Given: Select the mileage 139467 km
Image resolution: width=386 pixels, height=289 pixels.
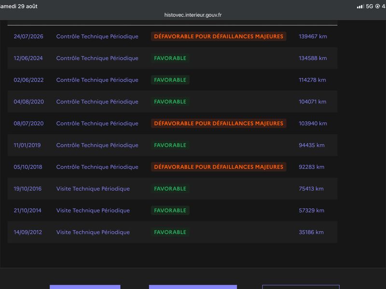Looking at the screenshot, I should pyautogui.click(x=313, y=37).
